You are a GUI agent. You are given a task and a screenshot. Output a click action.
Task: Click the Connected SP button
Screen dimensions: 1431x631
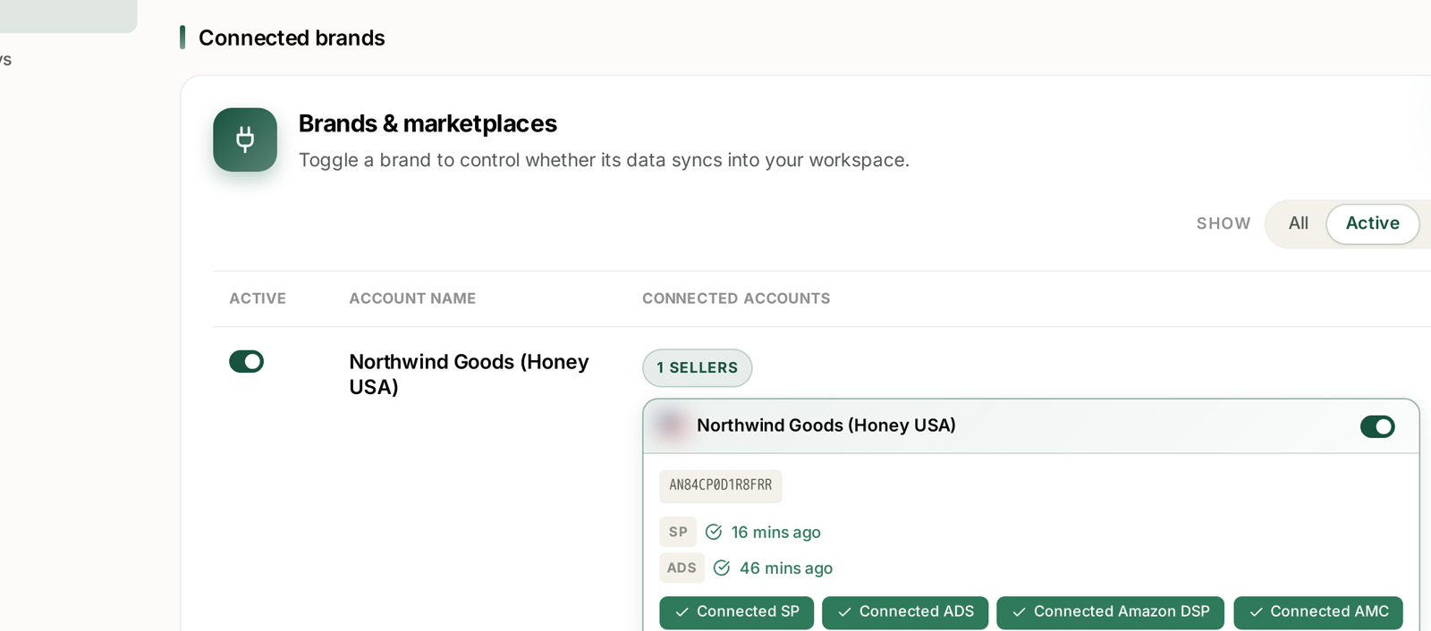click(x=737, y=612)
